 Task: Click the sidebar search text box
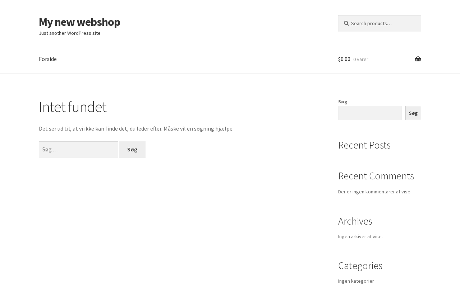(x=370, y=113)
